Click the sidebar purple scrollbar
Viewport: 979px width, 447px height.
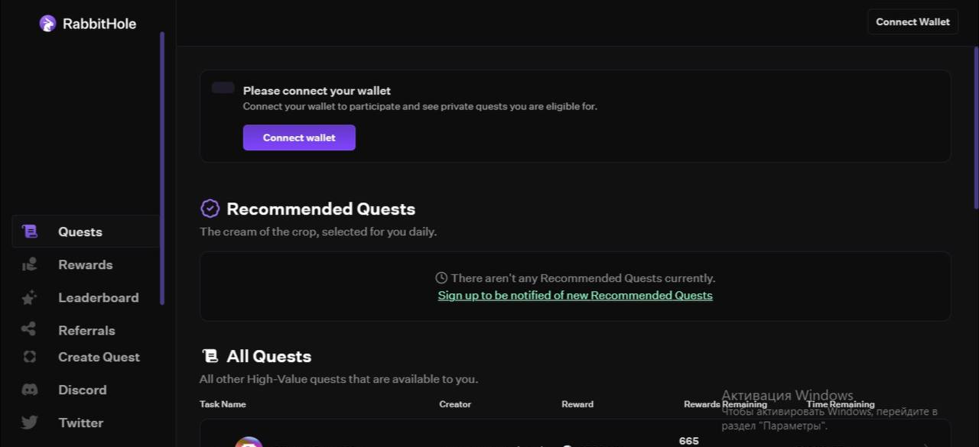coord(162,168)
